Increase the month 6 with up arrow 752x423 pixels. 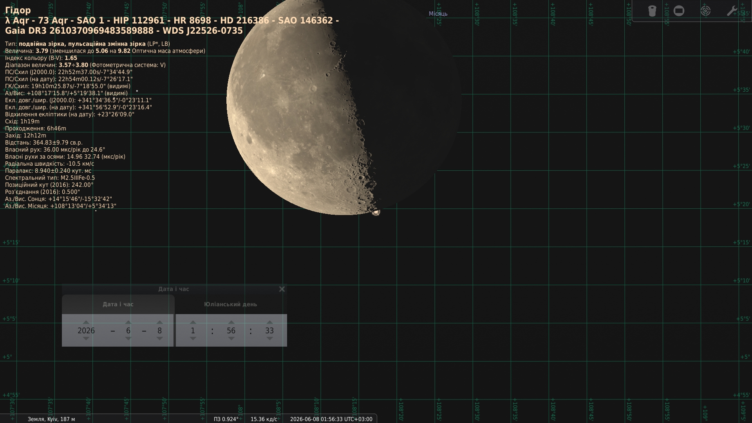tap(128, 322)
